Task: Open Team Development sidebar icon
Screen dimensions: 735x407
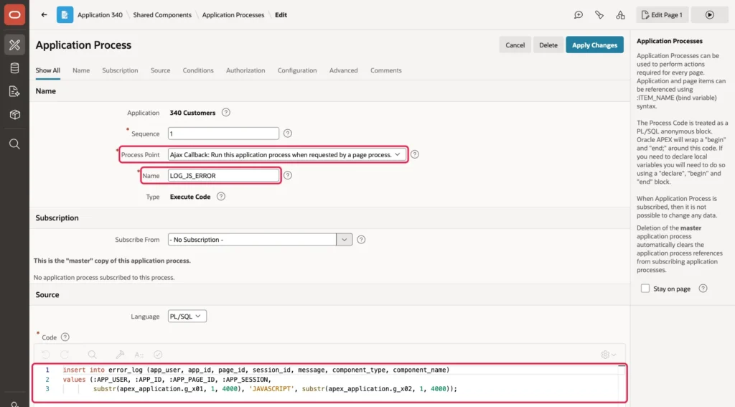Action: [x=14, y=91]
